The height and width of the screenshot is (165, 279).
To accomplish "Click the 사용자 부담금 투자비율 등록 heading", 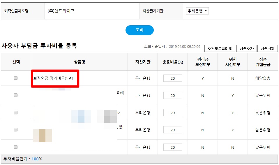I will pos(39,46).
